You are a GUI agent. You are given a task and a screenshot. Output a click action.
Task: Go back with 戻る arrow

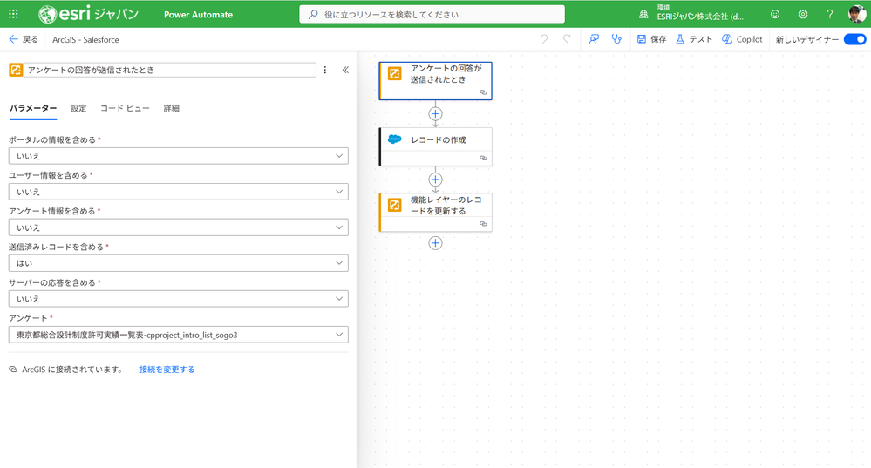[24, 39]
